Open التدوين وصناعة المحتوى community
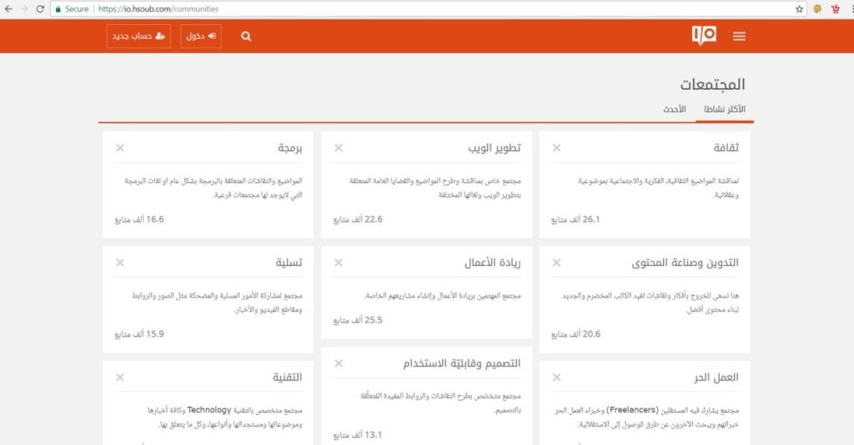Image resolution: width=854 pixels, height=445 pixels. click(x=686, y=262)
